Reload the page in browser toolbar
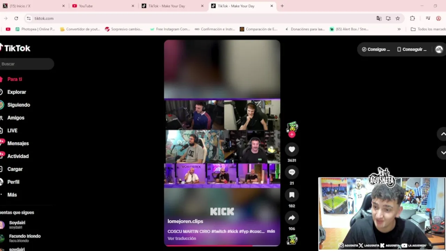This screenshot has height=251, width=446. point(16,18)
